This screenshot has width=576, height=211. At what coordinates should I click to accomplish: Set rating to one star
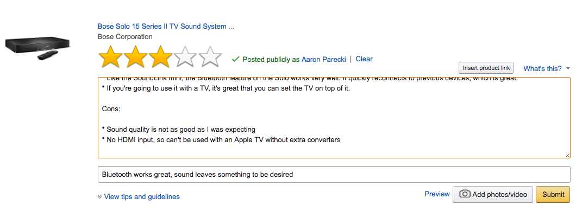(110, 57)
